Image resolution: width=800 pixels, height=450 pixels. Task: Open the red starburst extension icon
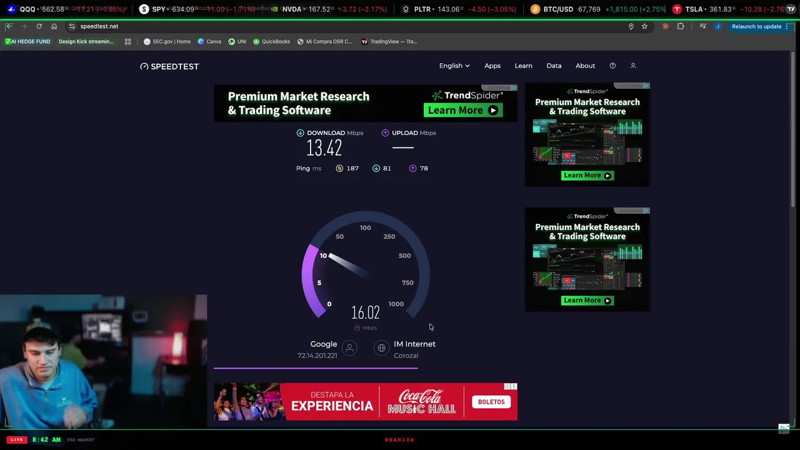pyautogui.click(x=666, y=26)
